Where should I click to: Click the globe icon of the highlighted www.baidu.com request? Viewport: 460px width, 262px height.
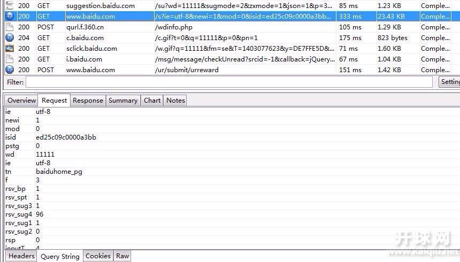tap(10, 16)
